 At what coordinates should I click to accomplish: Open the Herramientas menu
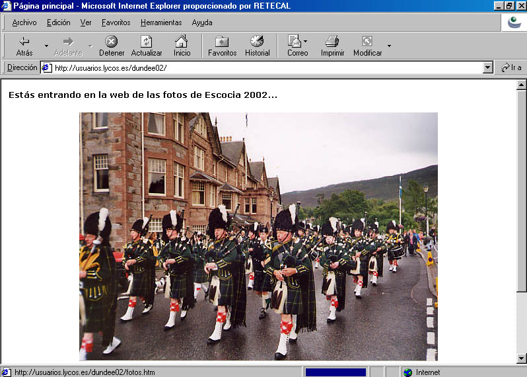pos(161,22)
